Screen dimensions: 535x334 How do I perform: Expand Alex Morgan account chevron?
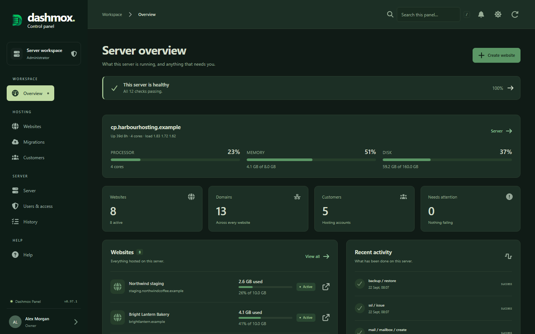pyautogui.click(x=76, y=322)
